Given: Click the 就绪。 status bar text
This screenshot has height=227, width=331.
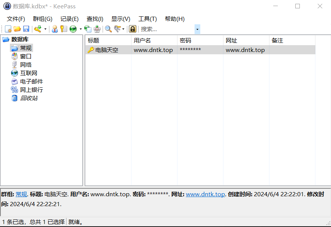Looking at the screenshot, I should [x=76, y=222].
